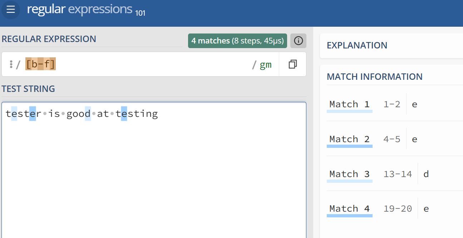Screen dimensions: 463x238
Task: Open the regex flags gm selector
Action: pos(266,64)
